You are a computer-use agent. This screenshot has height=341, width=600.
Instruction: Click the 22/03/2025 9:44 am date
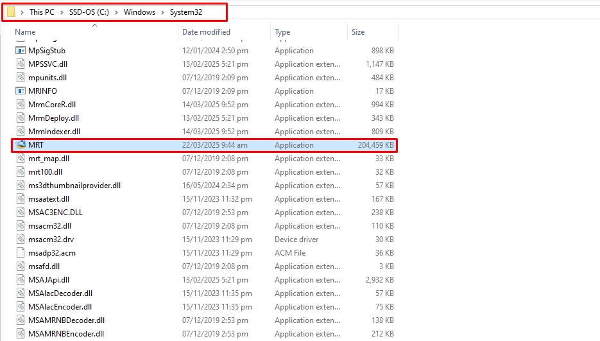215,145
